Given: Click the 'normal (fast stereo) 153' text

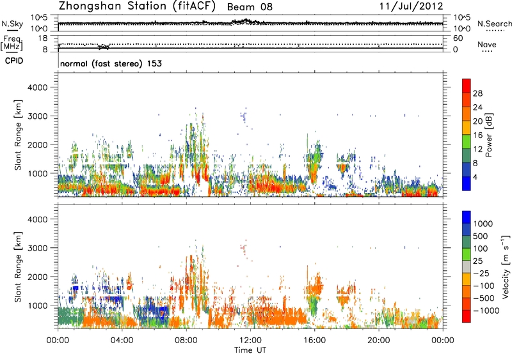Looking at the screenshot, I should (111, 63).
